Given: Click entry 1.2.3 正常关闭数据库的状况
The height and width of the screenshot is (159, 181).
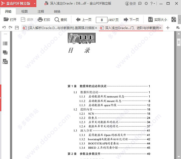Looking at the screenshot, I should point(115,122).
